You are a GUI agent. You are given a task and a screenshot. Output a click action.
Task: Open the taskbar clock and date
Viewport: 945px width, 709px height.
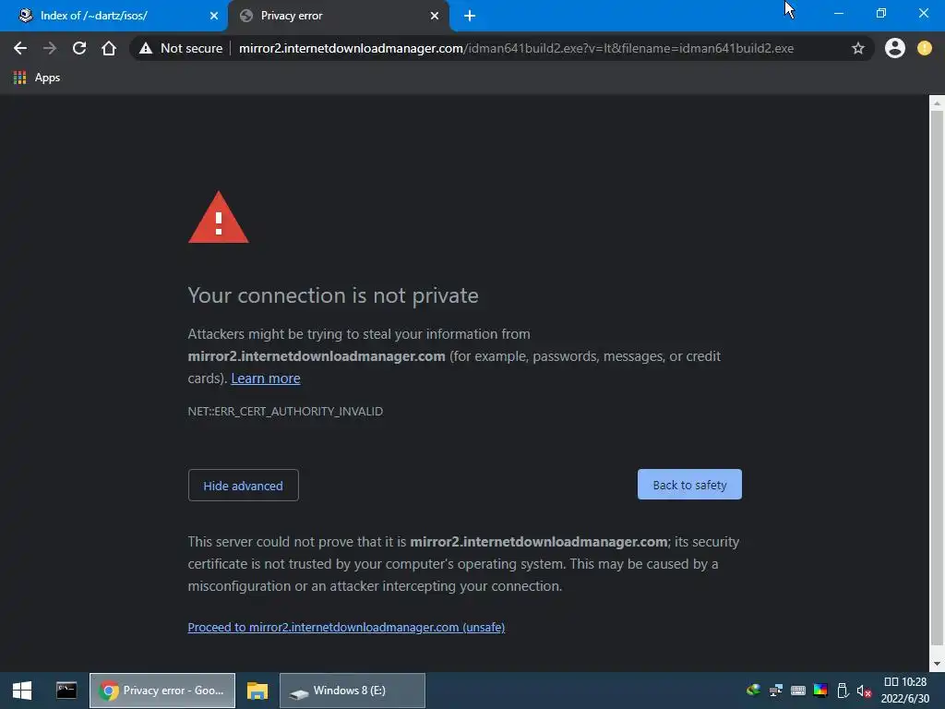click(x=905, y=691)
